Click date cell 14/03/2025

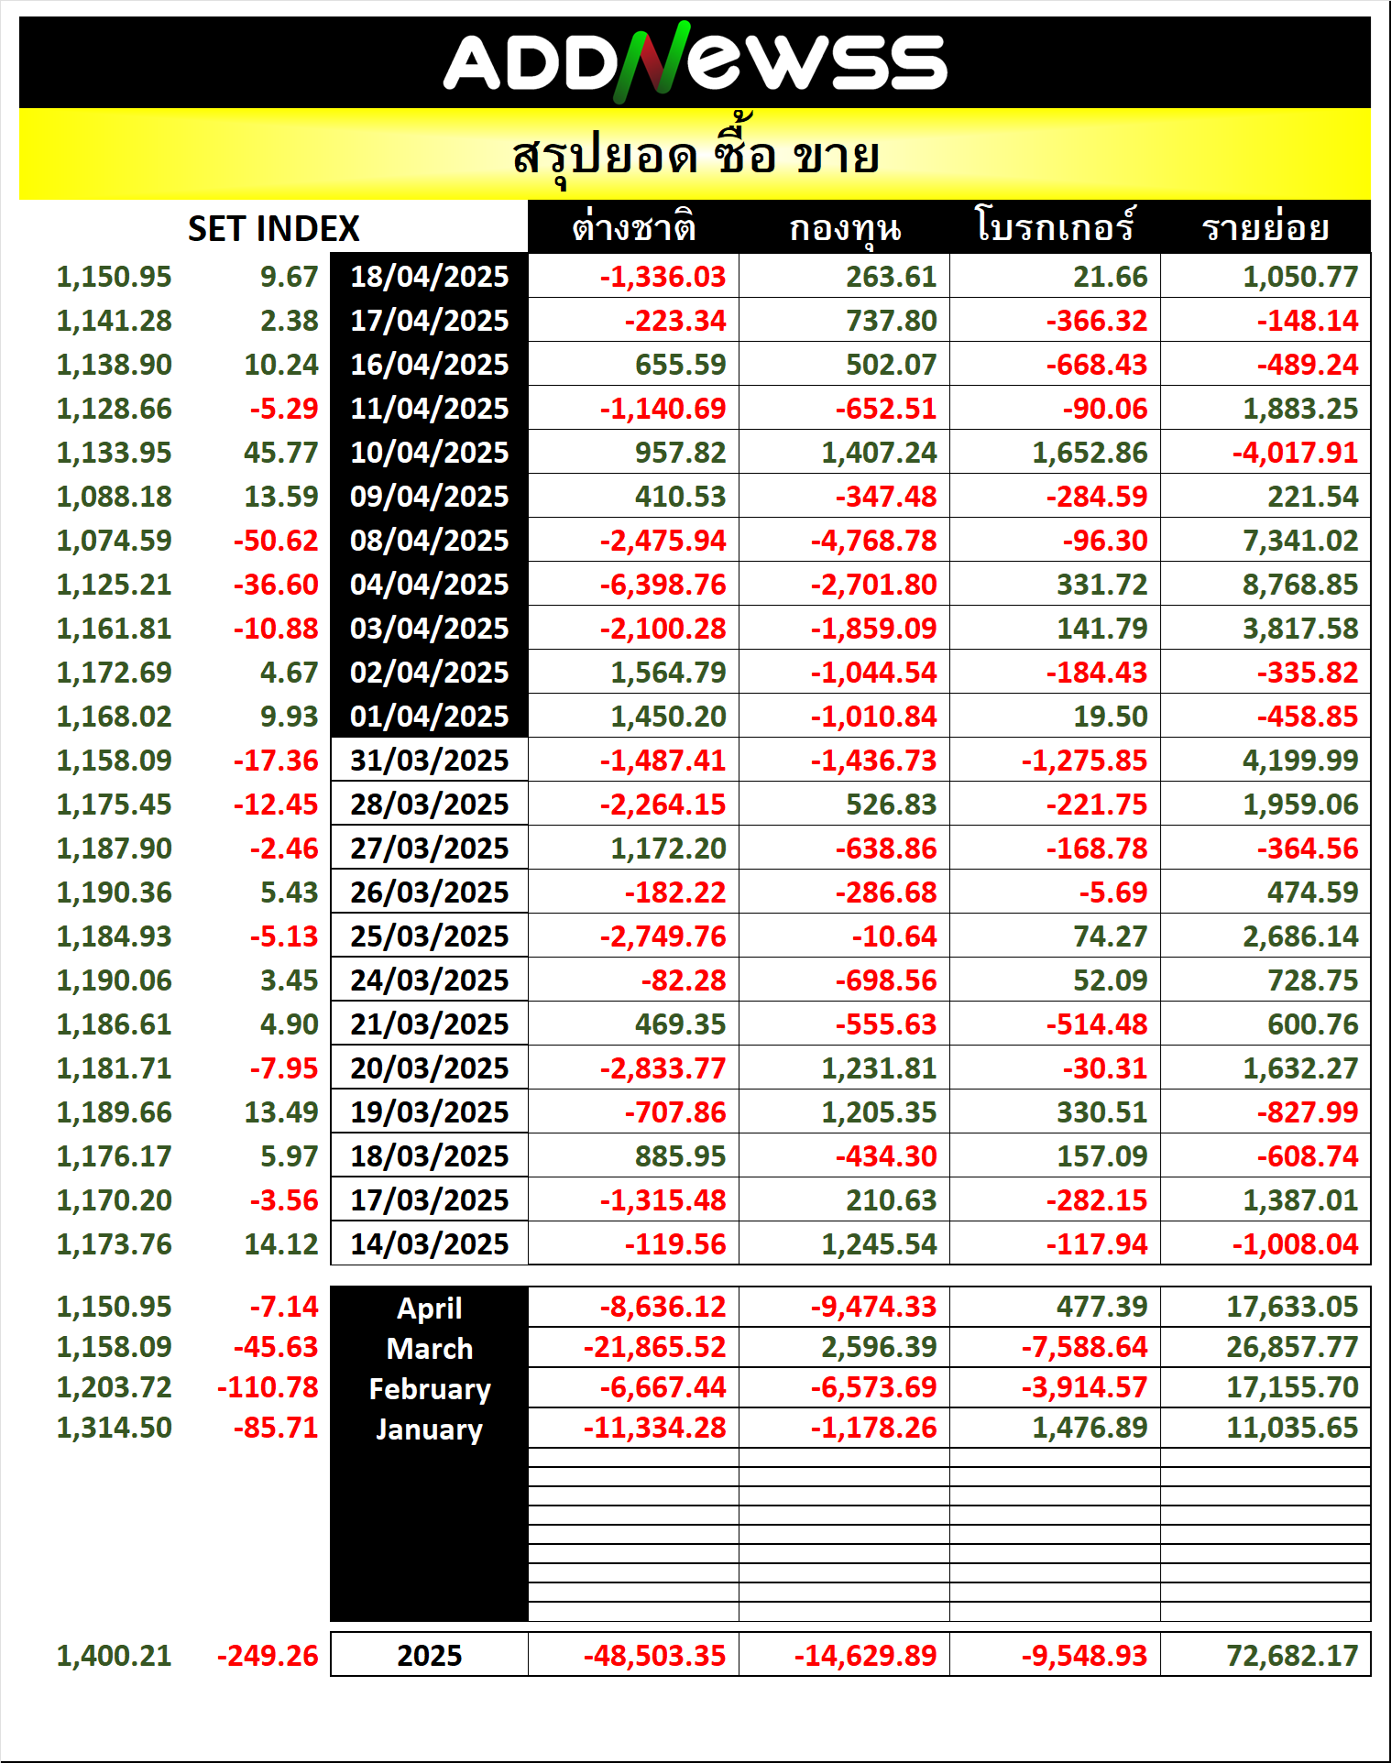(x=429, y=1243)
